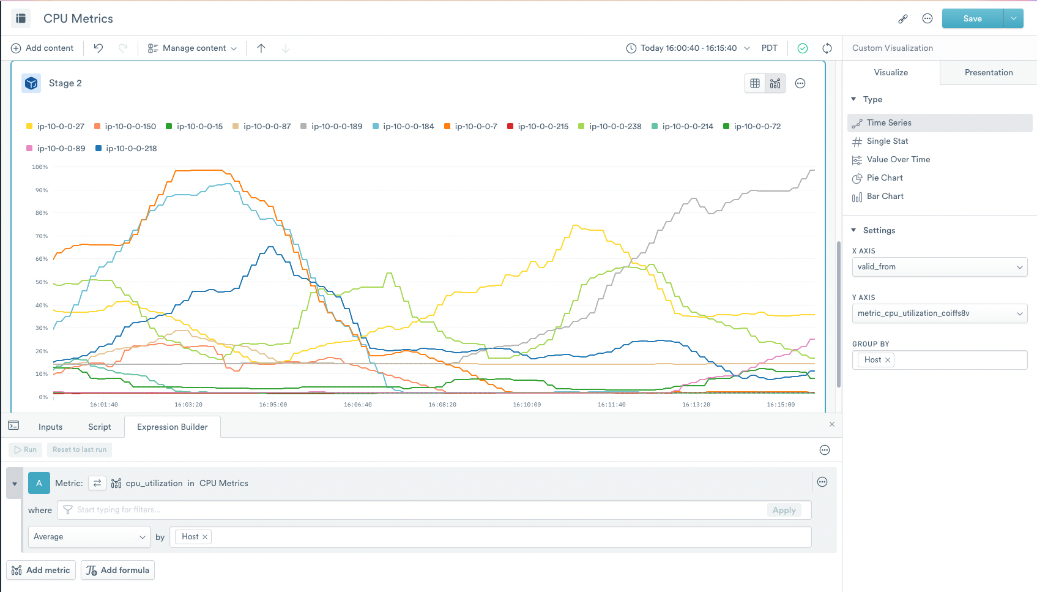Toggle the ip-10-0-0-7 series in legend
Image resolution: width=1037 pixels, height=592 pixels.
tap(470, 126)
